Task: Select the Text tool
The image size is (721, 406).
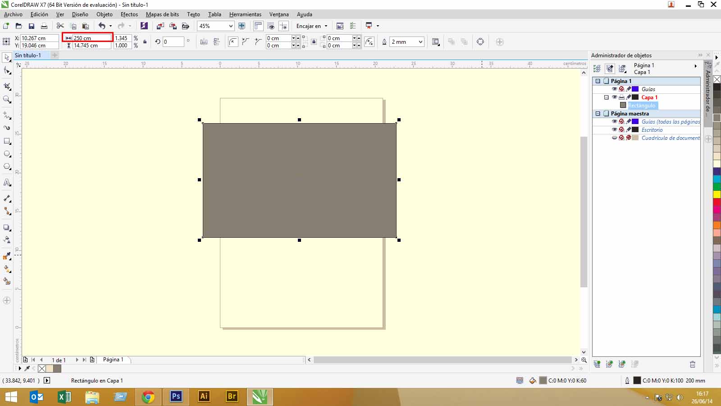Action: (x=7, y=183)
